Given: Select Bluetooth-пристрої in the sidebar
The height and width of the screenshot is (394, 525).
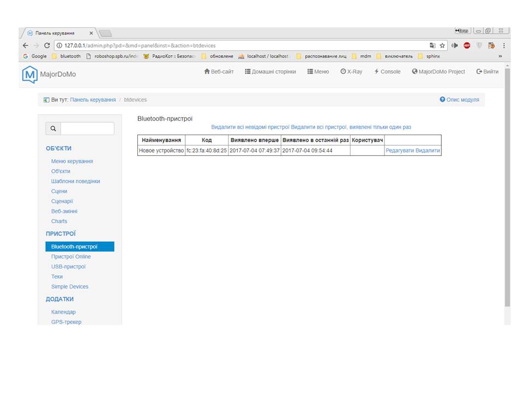Looking at the screenshot, I should pos(80,247).
